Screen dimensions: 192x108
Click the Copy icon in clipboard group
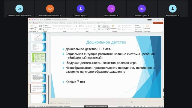[x=35, y=28]
